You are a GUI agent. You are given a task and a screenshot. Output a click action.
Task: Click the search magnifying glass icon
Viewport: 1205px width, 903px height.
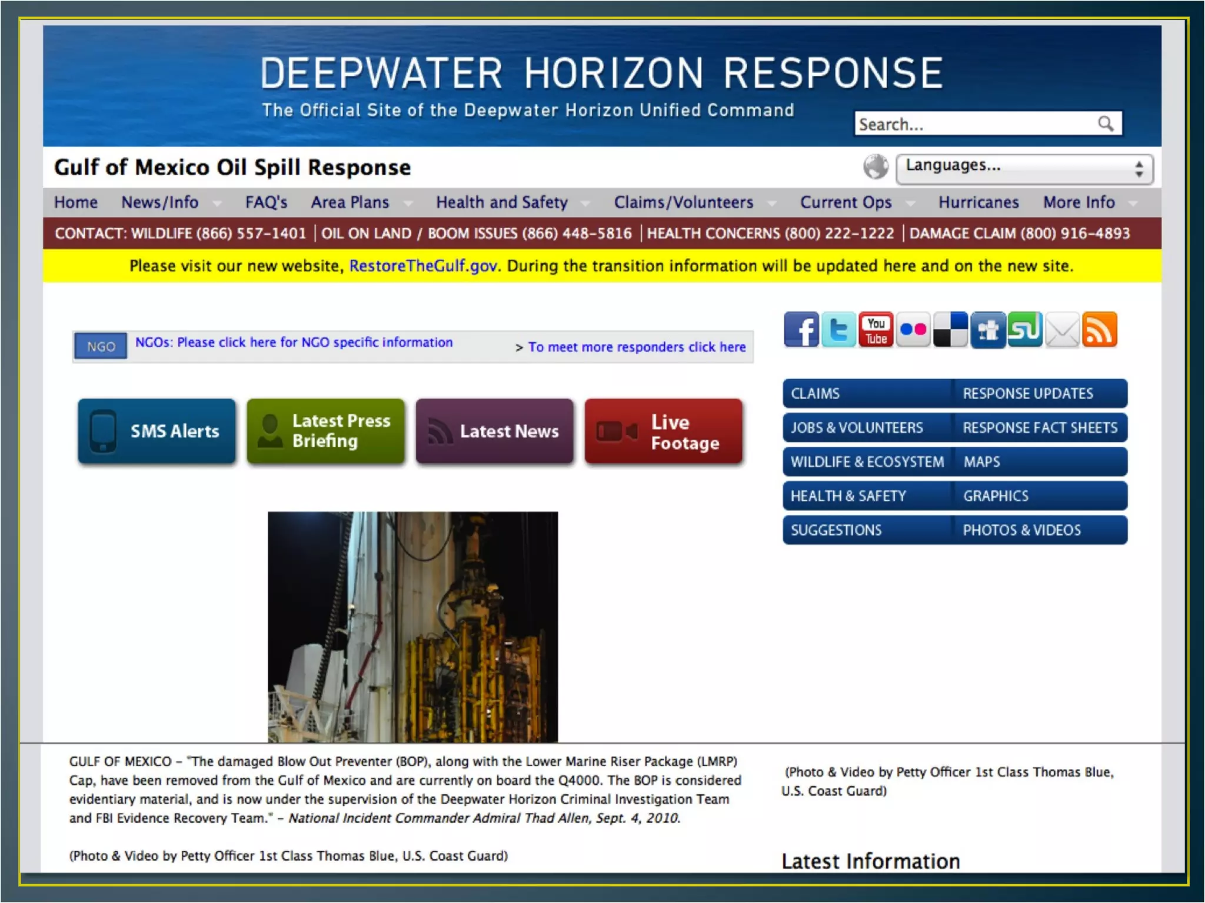point(1106,123)
